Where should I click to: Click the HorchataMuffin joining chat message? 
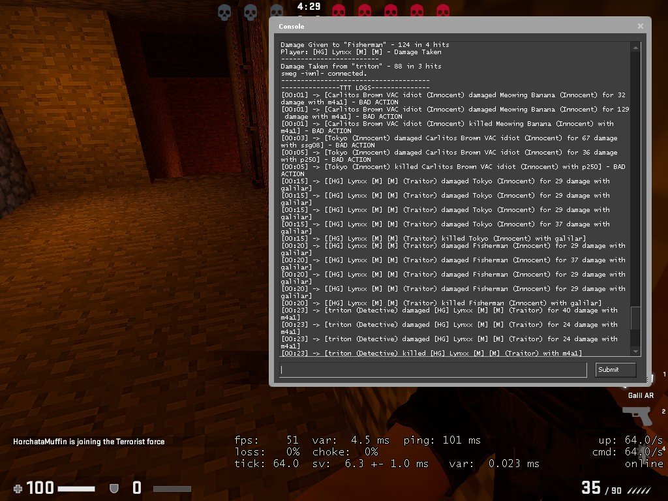click(89, 442)
